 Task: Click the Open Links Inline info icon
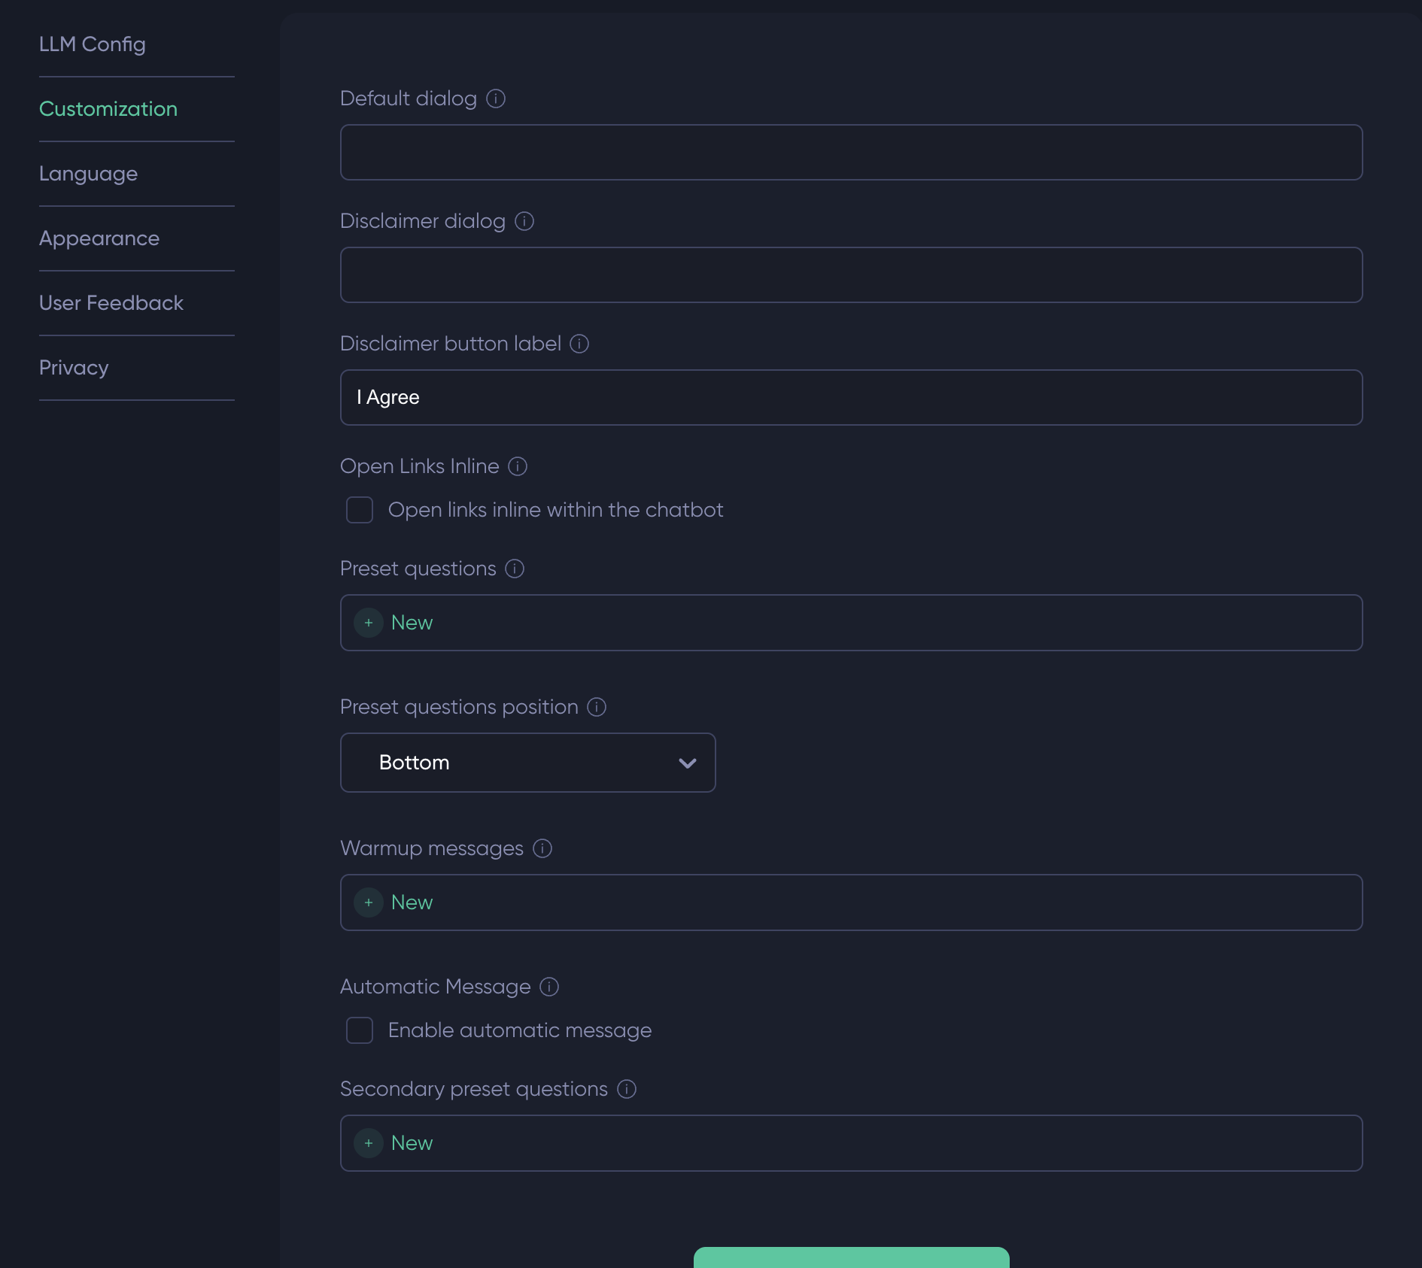coord(518,466)
